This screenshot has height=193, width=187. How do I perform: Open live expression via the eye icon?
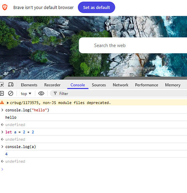click(41, 93)
